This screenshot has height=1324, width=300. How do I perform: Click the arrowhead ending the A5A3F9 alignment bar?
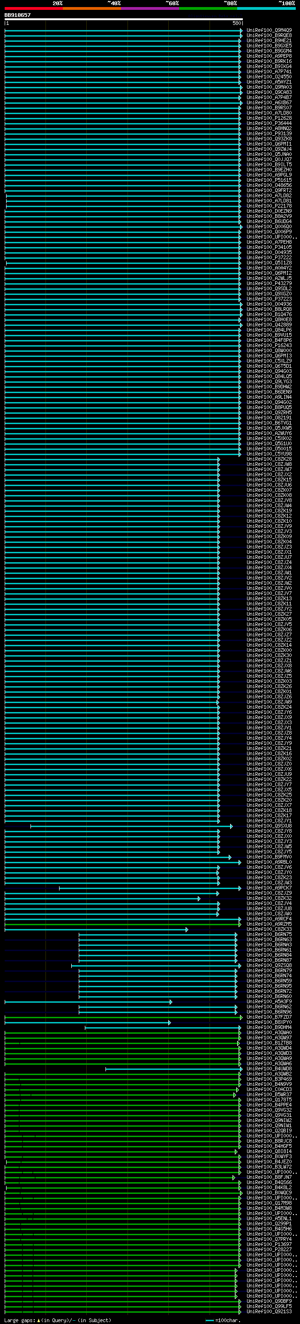click(171, 1002)
